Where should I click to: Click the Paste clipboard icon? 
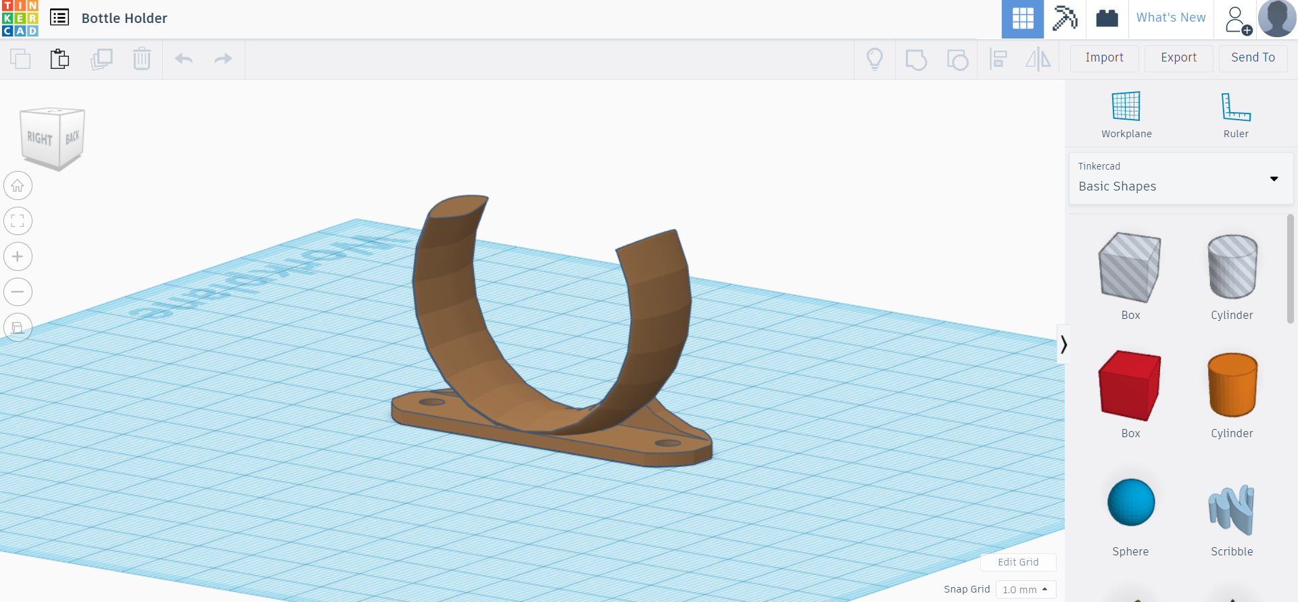59,59
